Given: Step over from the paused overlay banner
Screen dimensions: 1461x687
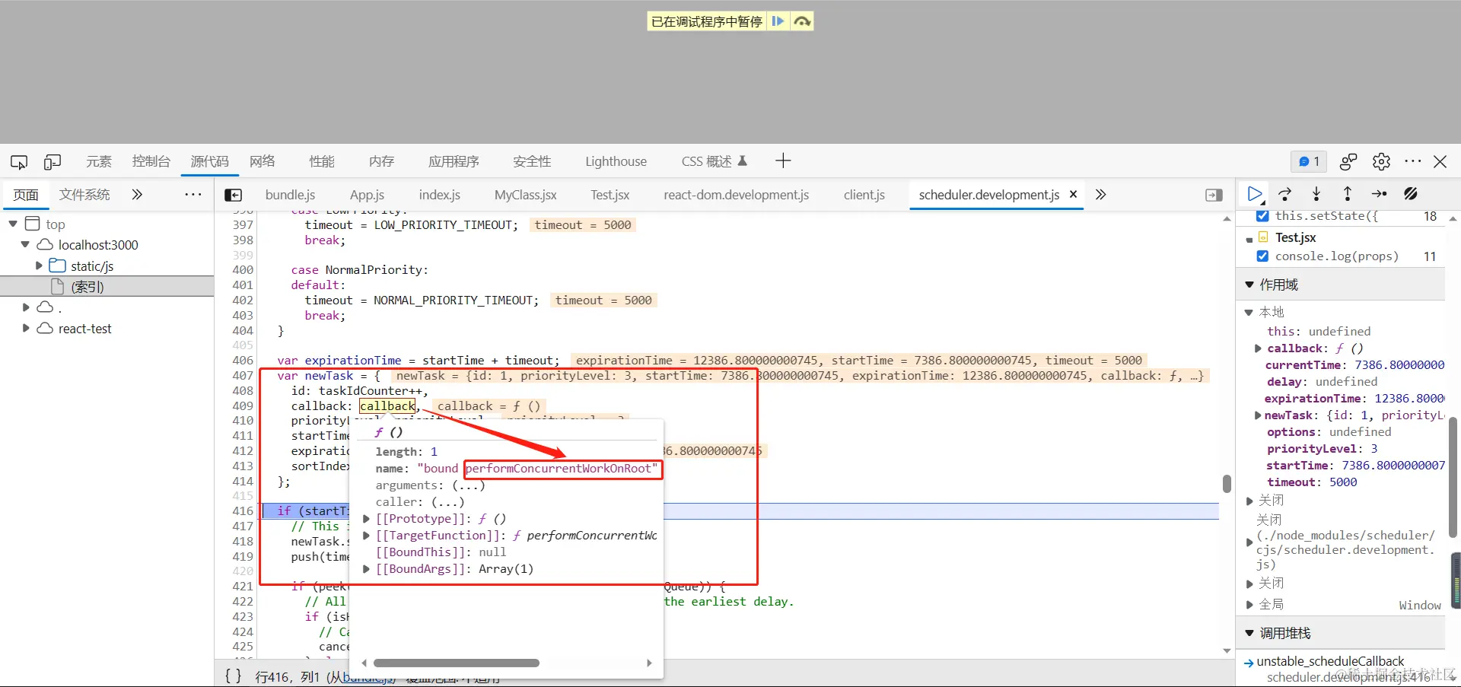Looking at the screenshot, I should click(x=802, y=21).
